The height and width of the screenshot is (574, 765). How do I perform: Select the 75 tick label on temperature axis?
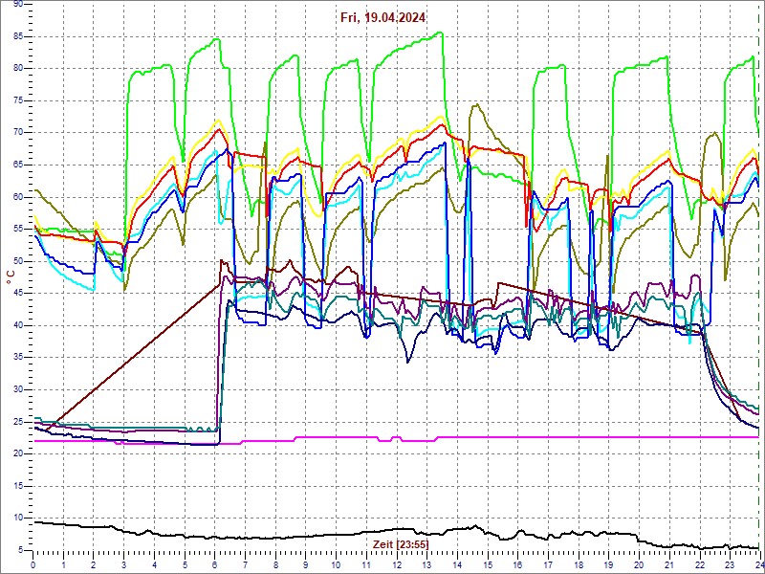click(19, 101)
